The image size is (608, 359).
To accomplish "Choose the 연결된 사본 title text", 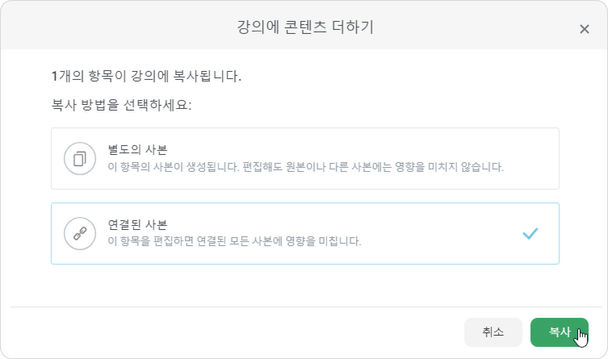I will click(x=138, y=225).
